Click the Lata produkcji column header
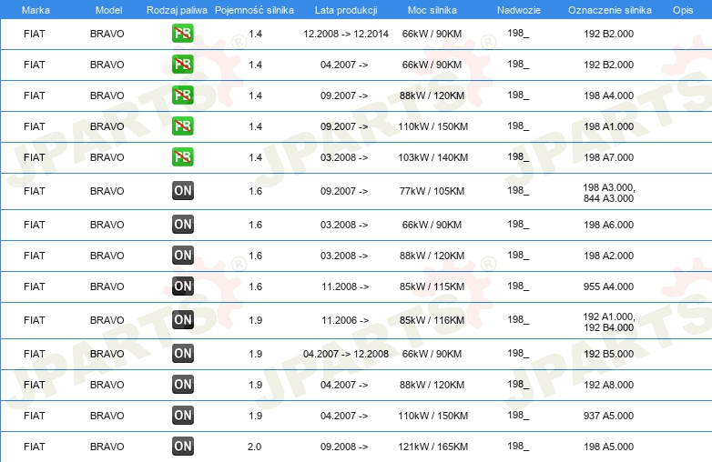This screenshot has width=712, height=462. 346,10
